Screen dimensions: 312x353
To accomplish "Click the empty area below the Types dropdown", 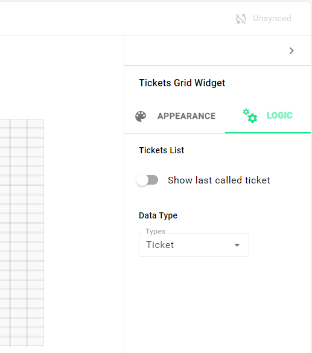I will coord(217,304).
